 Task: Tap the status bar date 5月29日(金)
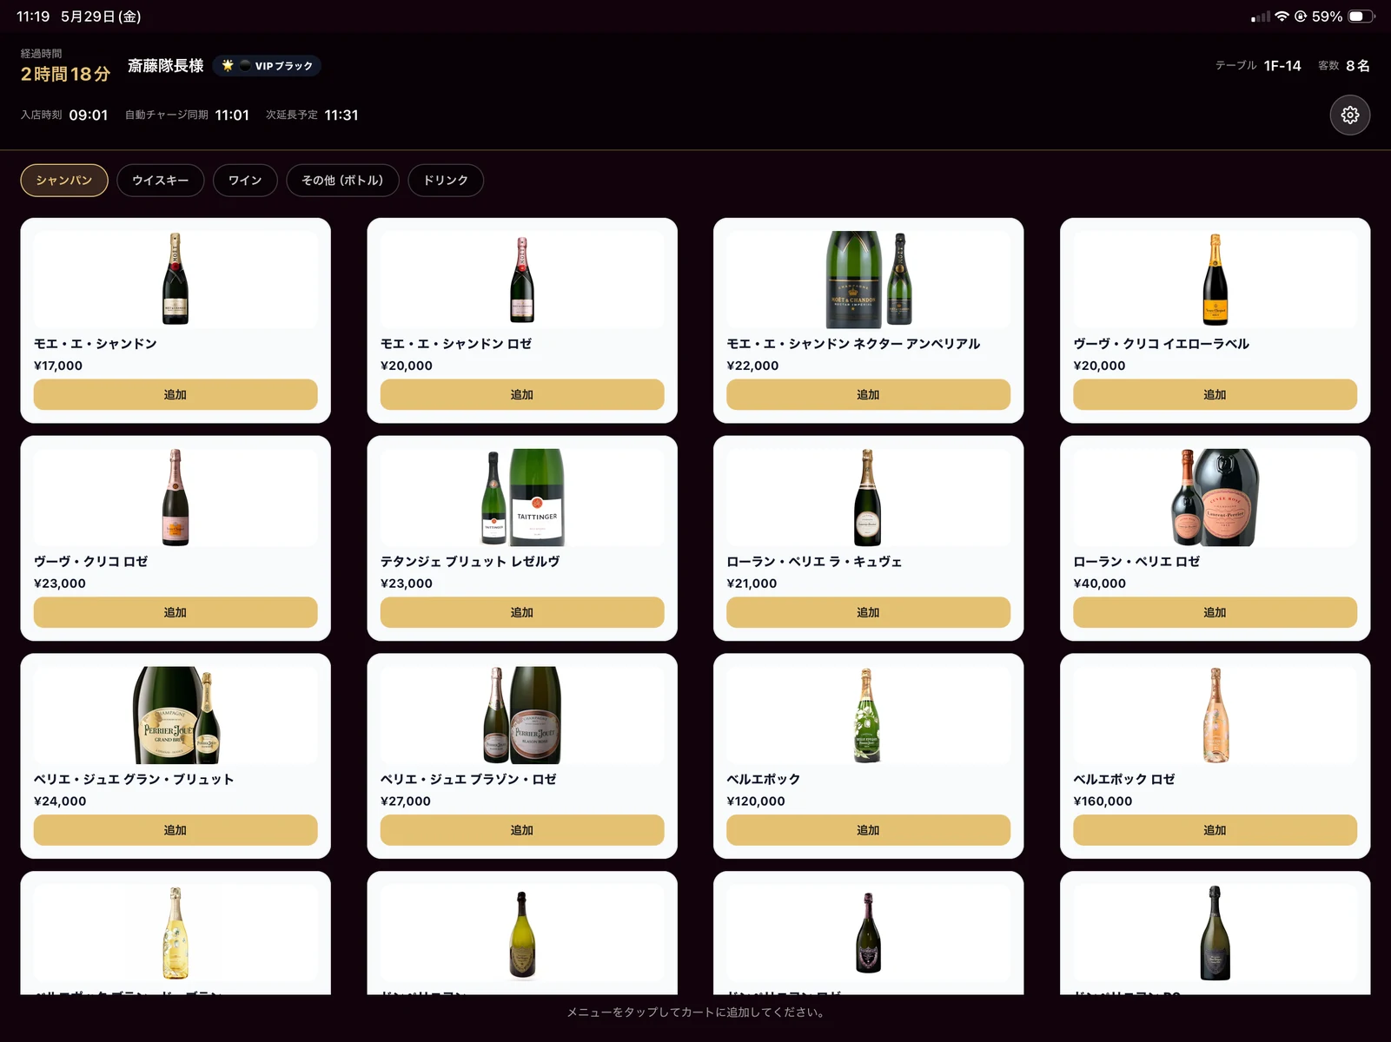pos(101,16)
